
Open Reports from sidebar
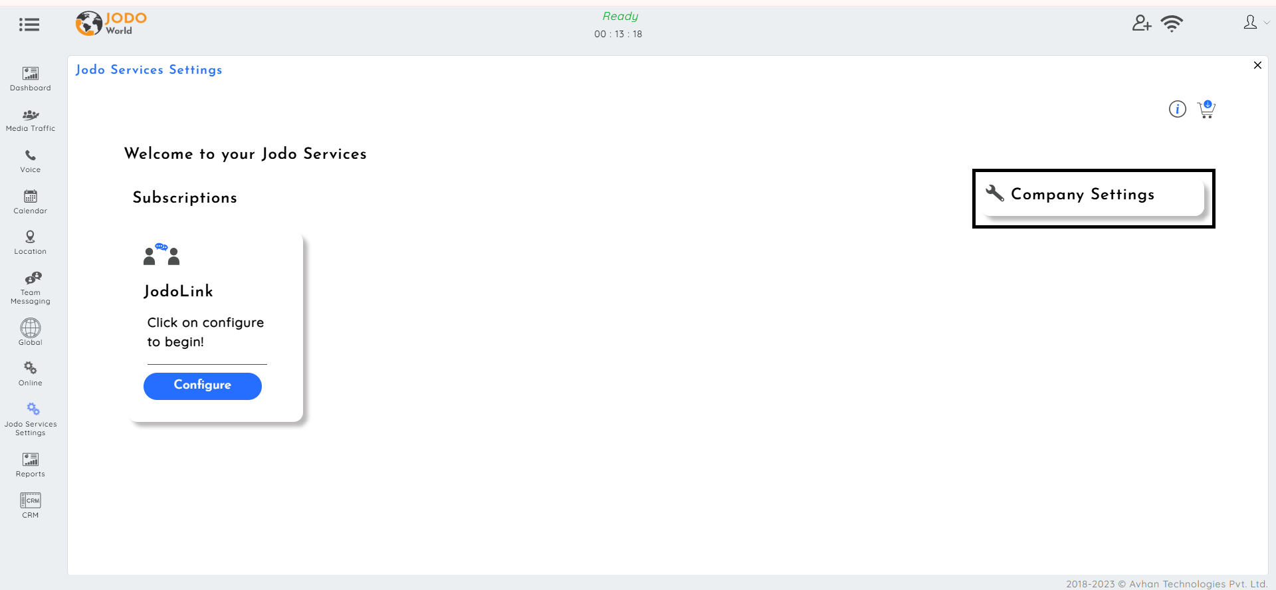click(31, 466)
